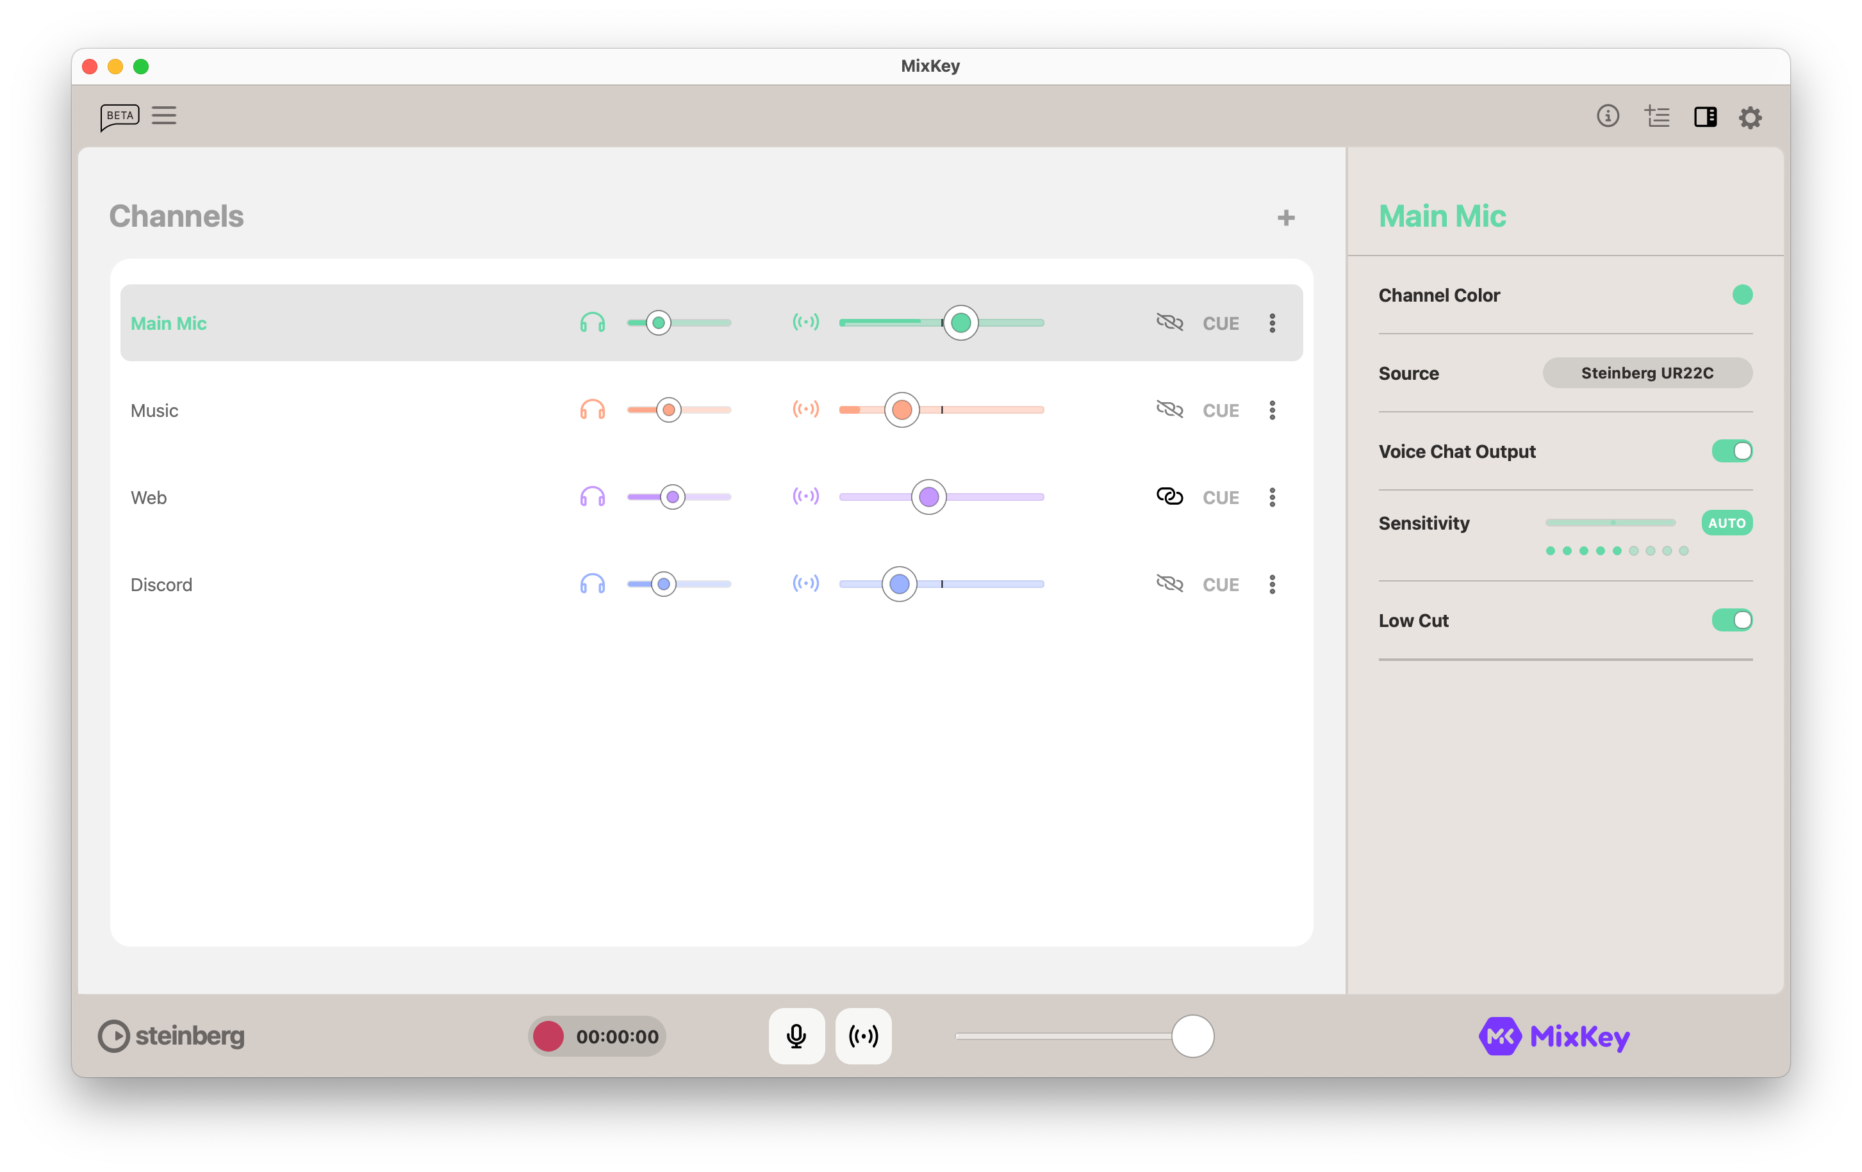Click Discord channel stream output icon
Image resolution: width=1862 pixels, height=1172 pixels.
click(x=805, y=583)
